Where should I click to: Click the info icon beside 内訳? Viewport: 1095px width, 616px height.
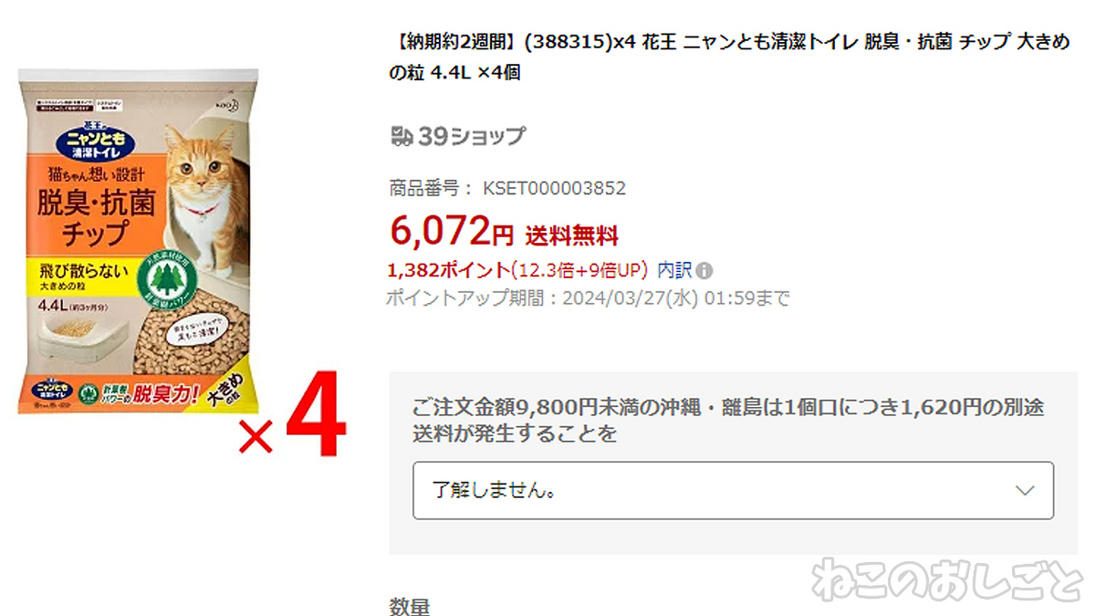(x=706, y=271)
